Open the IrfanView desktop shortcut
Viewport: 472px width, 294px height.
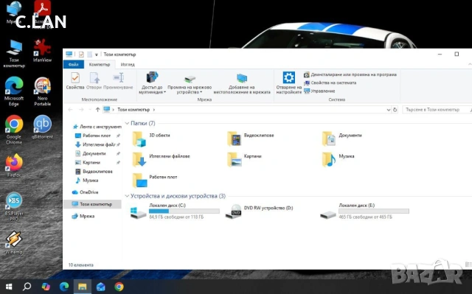(x=42, y=51)
